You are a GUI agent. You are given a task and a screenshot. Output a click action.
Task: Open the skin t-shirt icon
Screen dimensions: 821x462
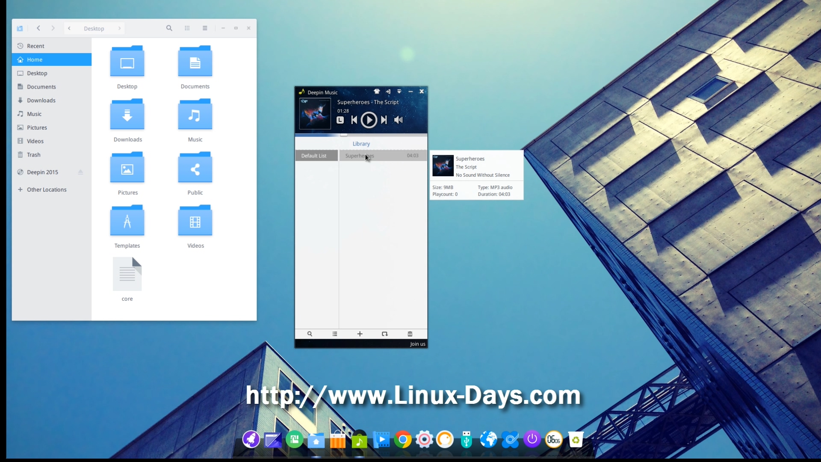pos(377,92)
